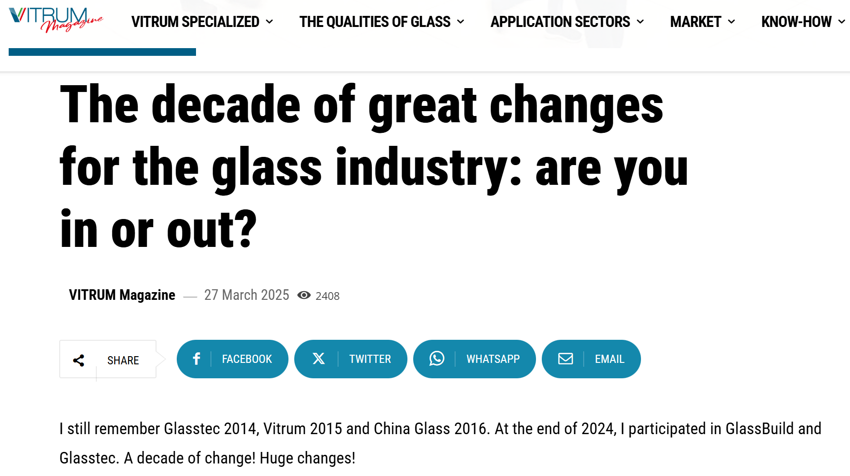Screen dimensions: 850x476
Task: Click the email envelope icon
Action: coord(565,359)
